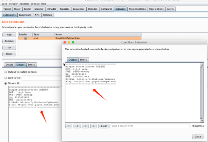Viewport: 208px width, 142px height.
Task: Open the Intruder menu in menu bar
Action: click(x=13, y=4)
